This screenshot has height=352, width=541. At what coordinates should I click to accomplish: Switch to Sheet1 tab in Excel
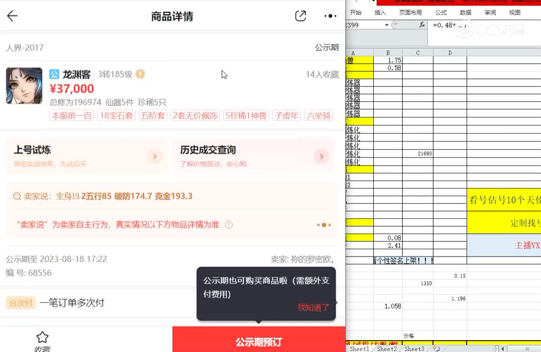coord(359,349)
